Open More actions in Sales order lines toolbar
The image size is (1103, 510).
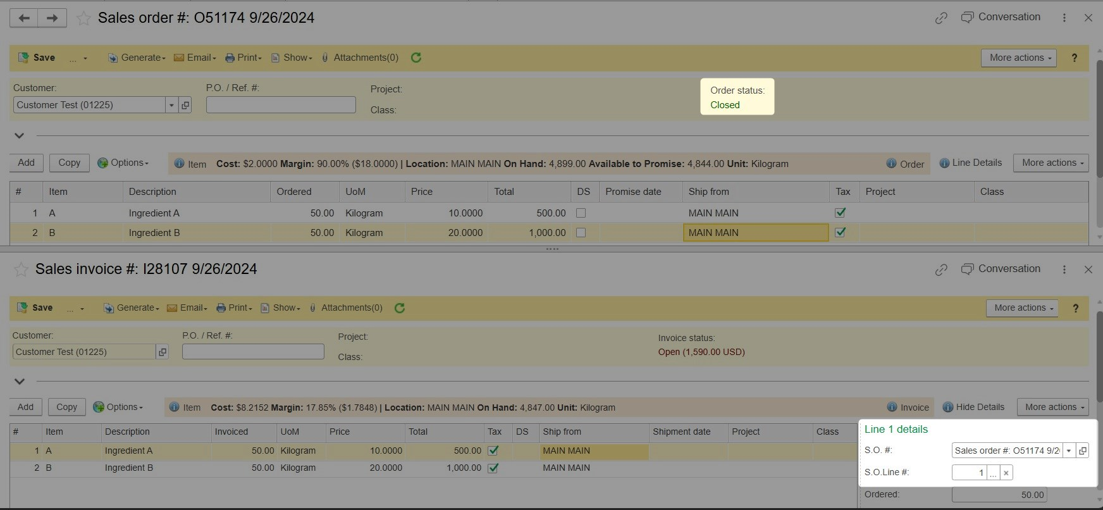[x=1051, y=163]
